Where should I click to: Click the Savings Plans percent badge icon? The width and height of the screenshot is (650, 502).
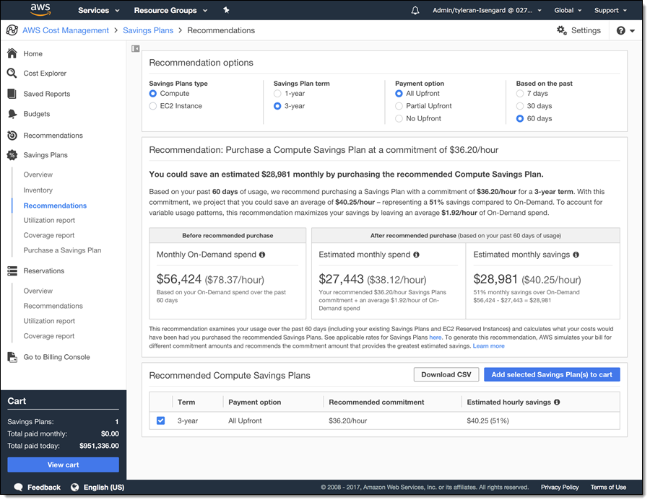(x=12, y=155)
